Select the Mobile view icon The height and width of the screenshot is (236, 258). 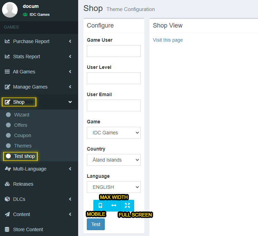(x=100, y=205)
